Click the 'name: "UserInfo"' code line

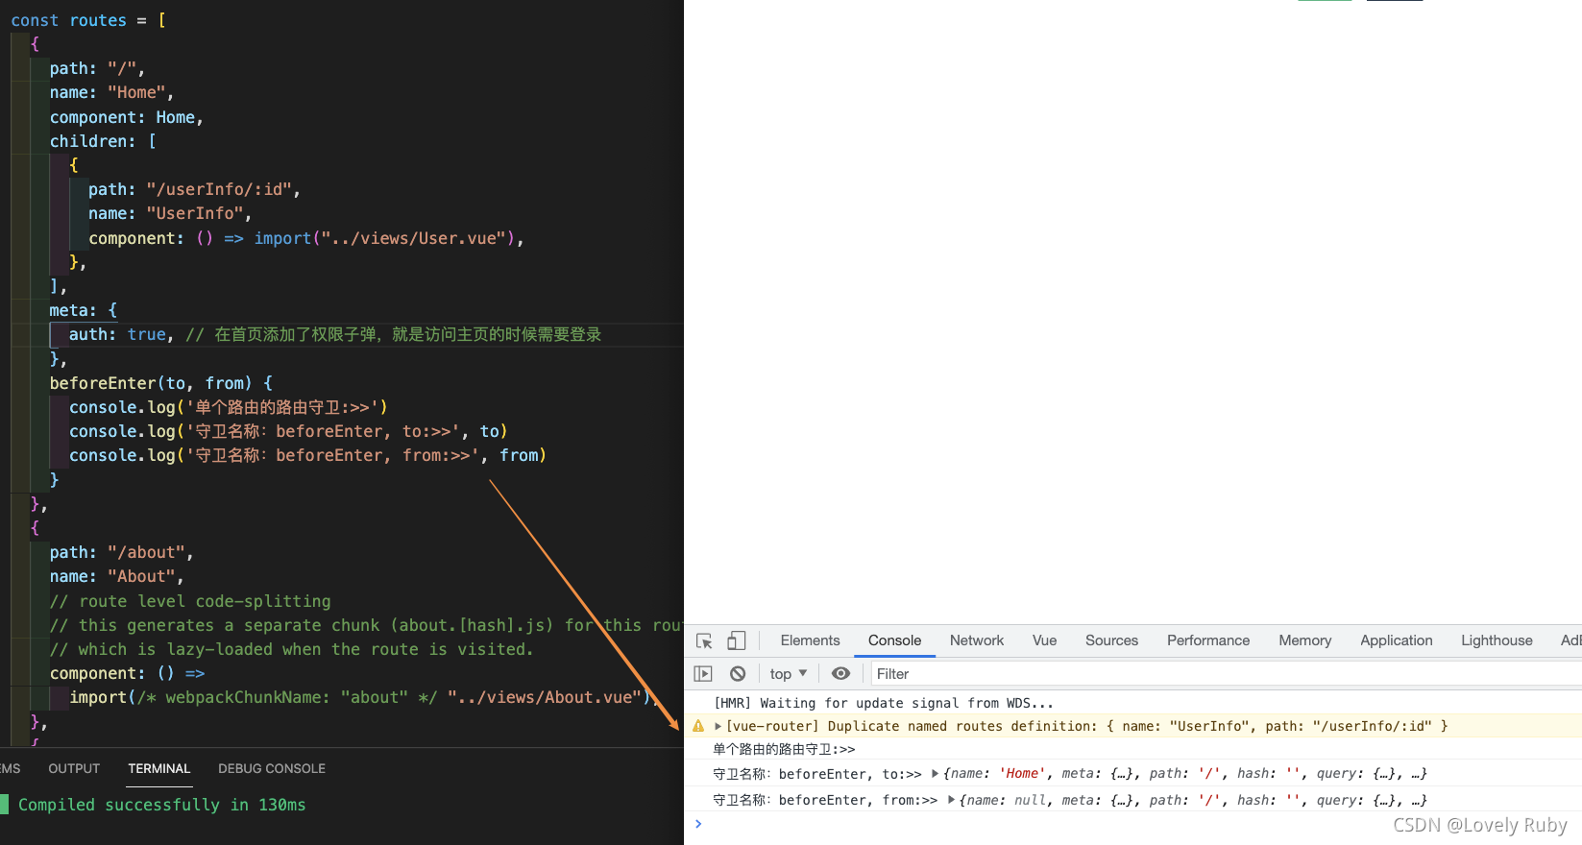click(x=170, y=213)
